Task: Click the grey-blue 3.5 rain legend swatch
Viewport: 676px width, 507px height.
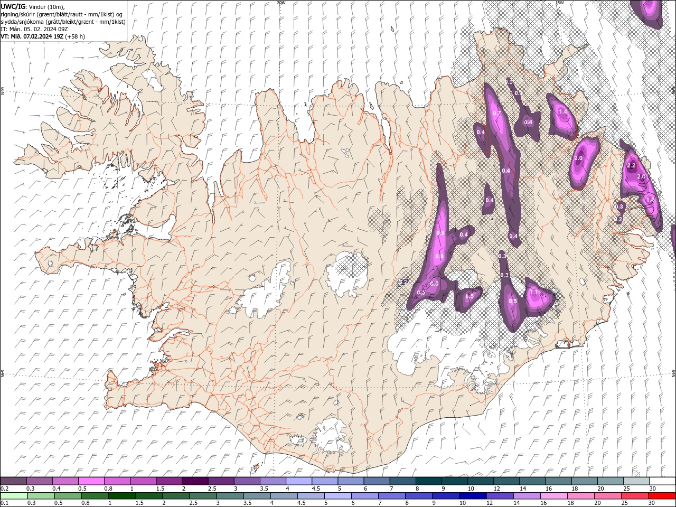Action: (x=257, y=496)
